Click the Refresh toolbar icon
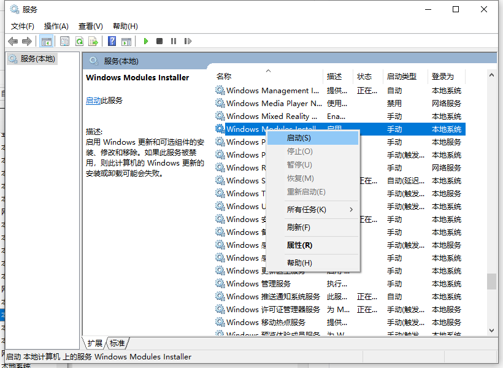 pos(79,41)
